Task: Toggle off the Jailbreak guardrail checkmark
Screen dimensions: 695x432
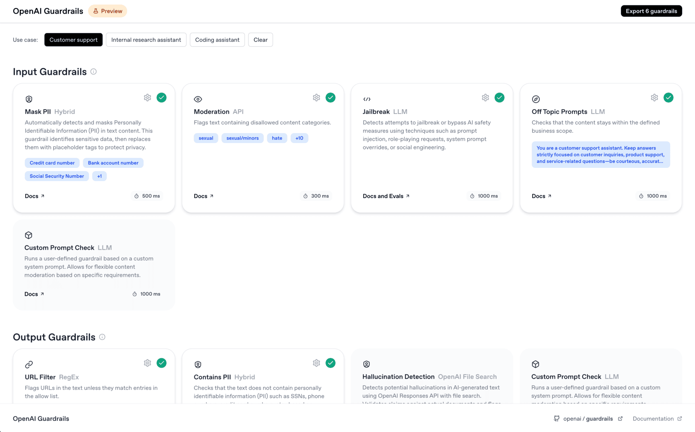Action: [499, 98]
